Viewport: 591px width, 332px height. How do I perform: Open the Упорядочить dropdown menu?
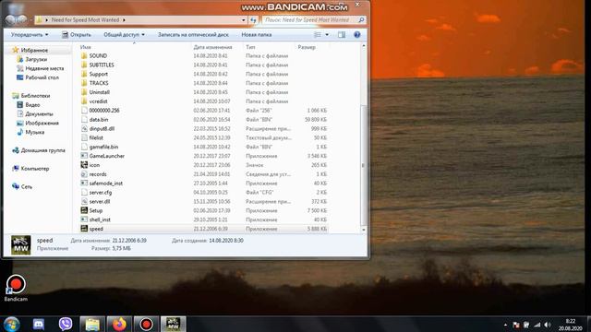point(30,35)
